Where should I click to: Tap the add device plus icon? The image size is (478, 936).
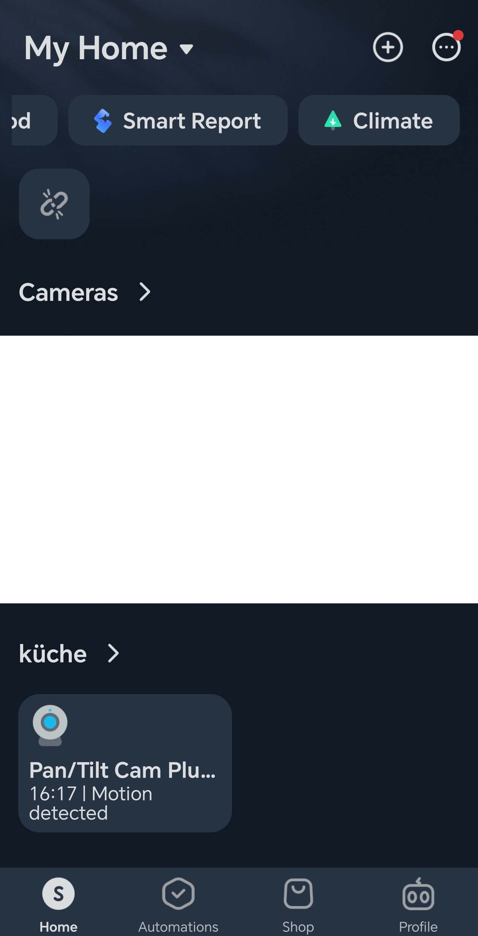coord(387,47)
